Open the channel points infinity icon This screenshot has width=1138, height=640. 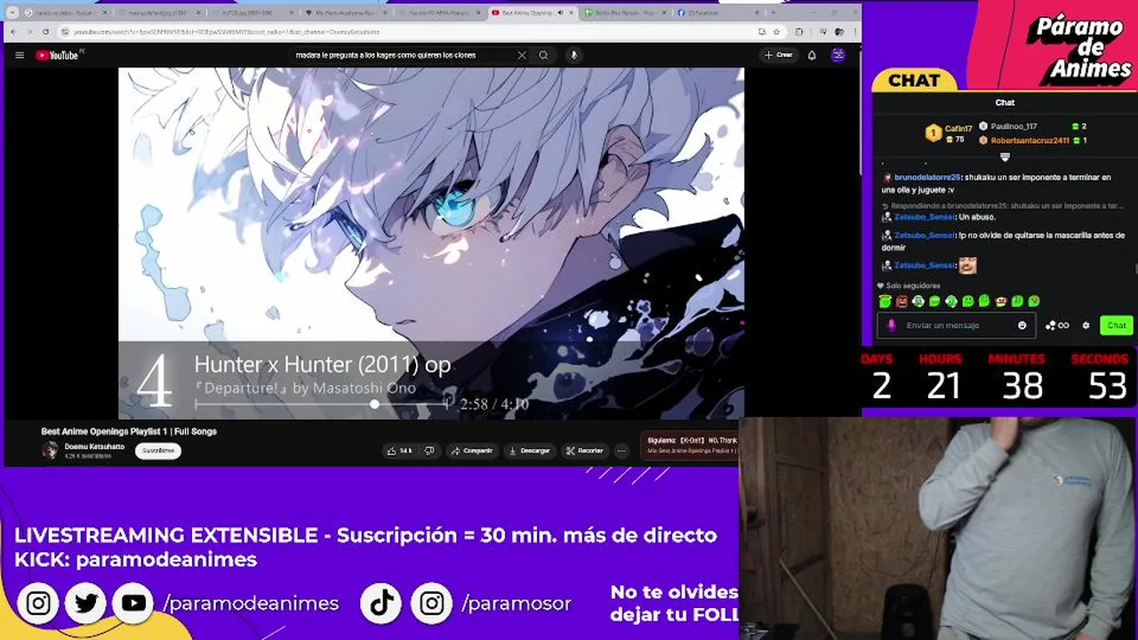[x=1057, y=325]
